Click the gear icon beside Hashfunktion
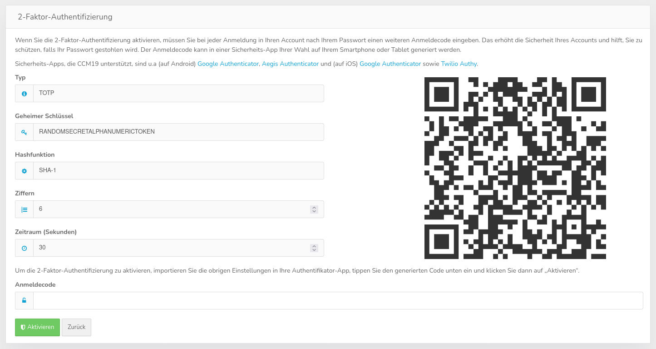The image size is (656, 349). [24, 171]
